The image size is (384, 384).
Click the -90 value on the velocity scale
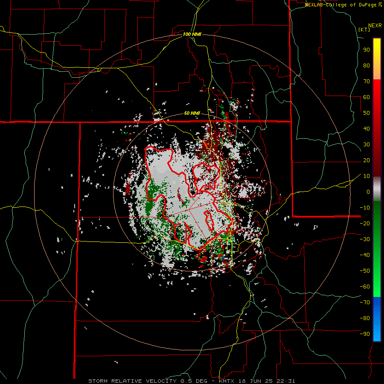click(x=365, y=334)
